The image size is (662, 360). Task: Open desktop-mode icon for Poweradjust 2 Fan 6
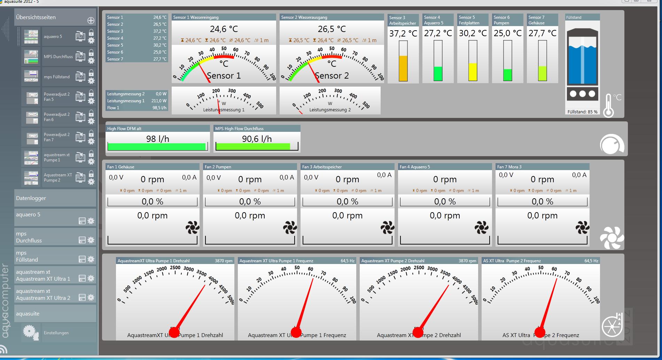click(x=80, y=117)
